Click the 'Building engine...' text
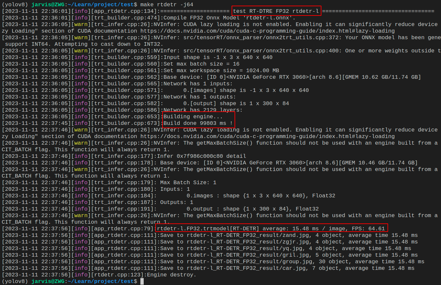The image size is (441, 285). (x=193, y=117)
